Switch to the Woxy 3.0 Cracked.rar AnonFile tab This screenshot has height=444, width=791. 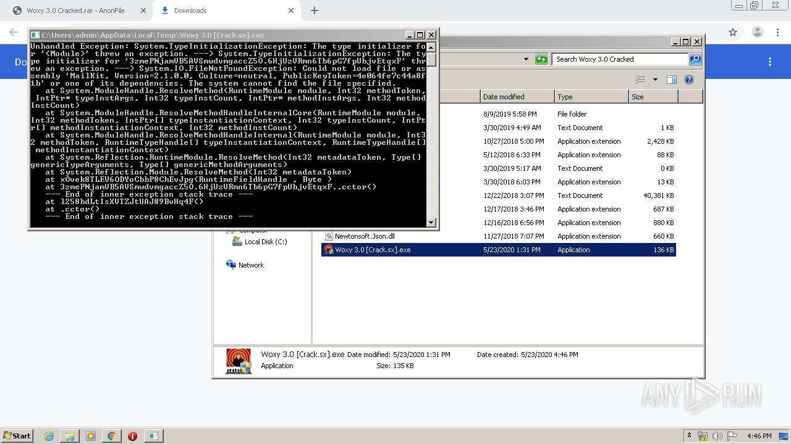tap(75, 10)
